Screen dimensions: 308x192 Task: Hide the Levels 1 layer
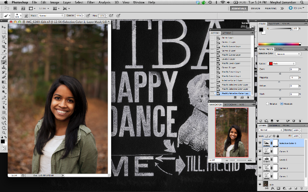(260, 159)
